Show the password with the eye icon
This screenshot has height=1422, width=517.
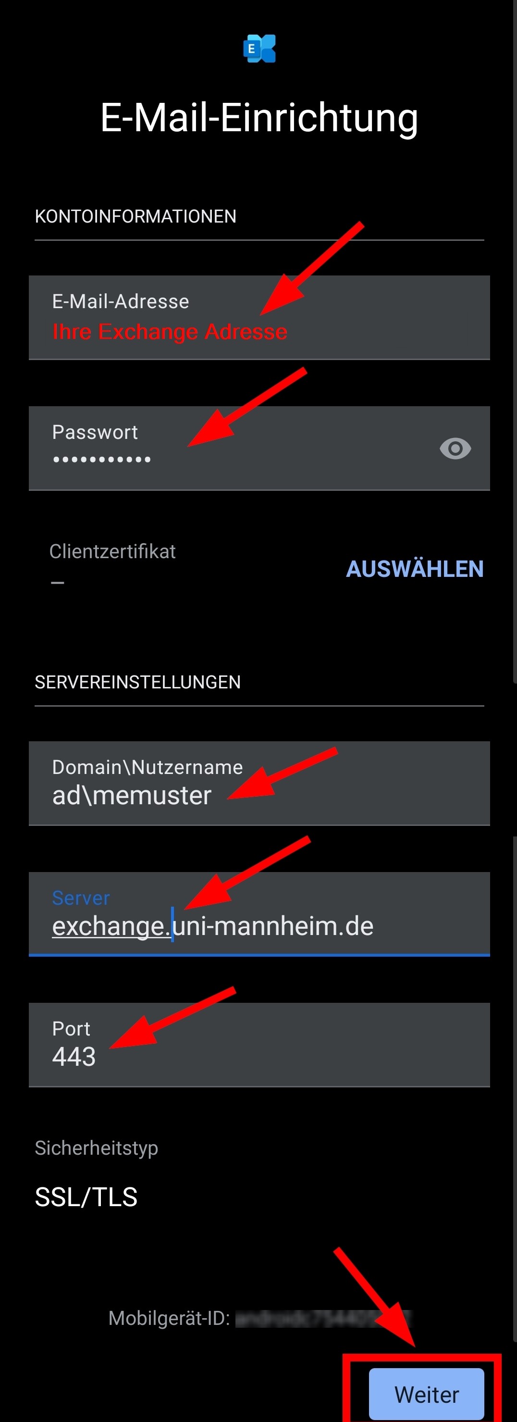[455, 448]
